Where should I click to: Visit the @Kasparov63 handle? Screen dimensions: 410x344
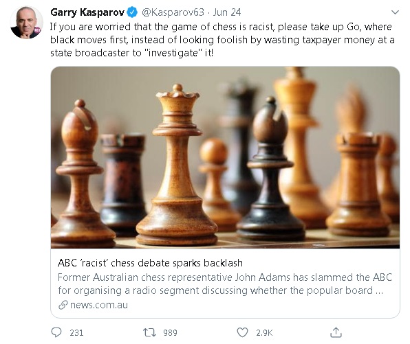(173, 12)
